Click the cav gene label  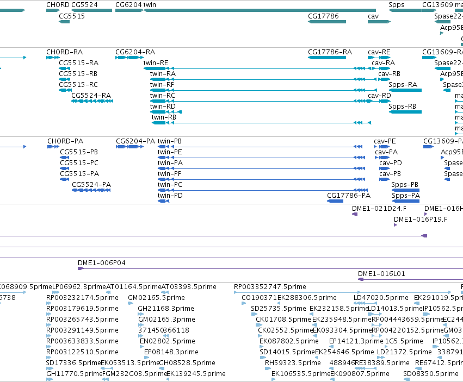373,16
